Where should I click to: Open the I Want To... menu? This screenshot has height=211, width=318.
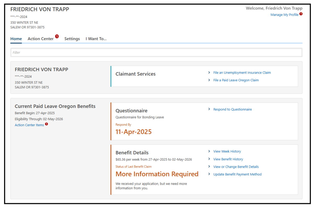pos(96,39)
